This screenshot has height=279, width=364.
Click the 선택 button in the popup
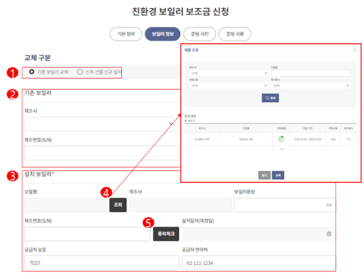(278, 175)
